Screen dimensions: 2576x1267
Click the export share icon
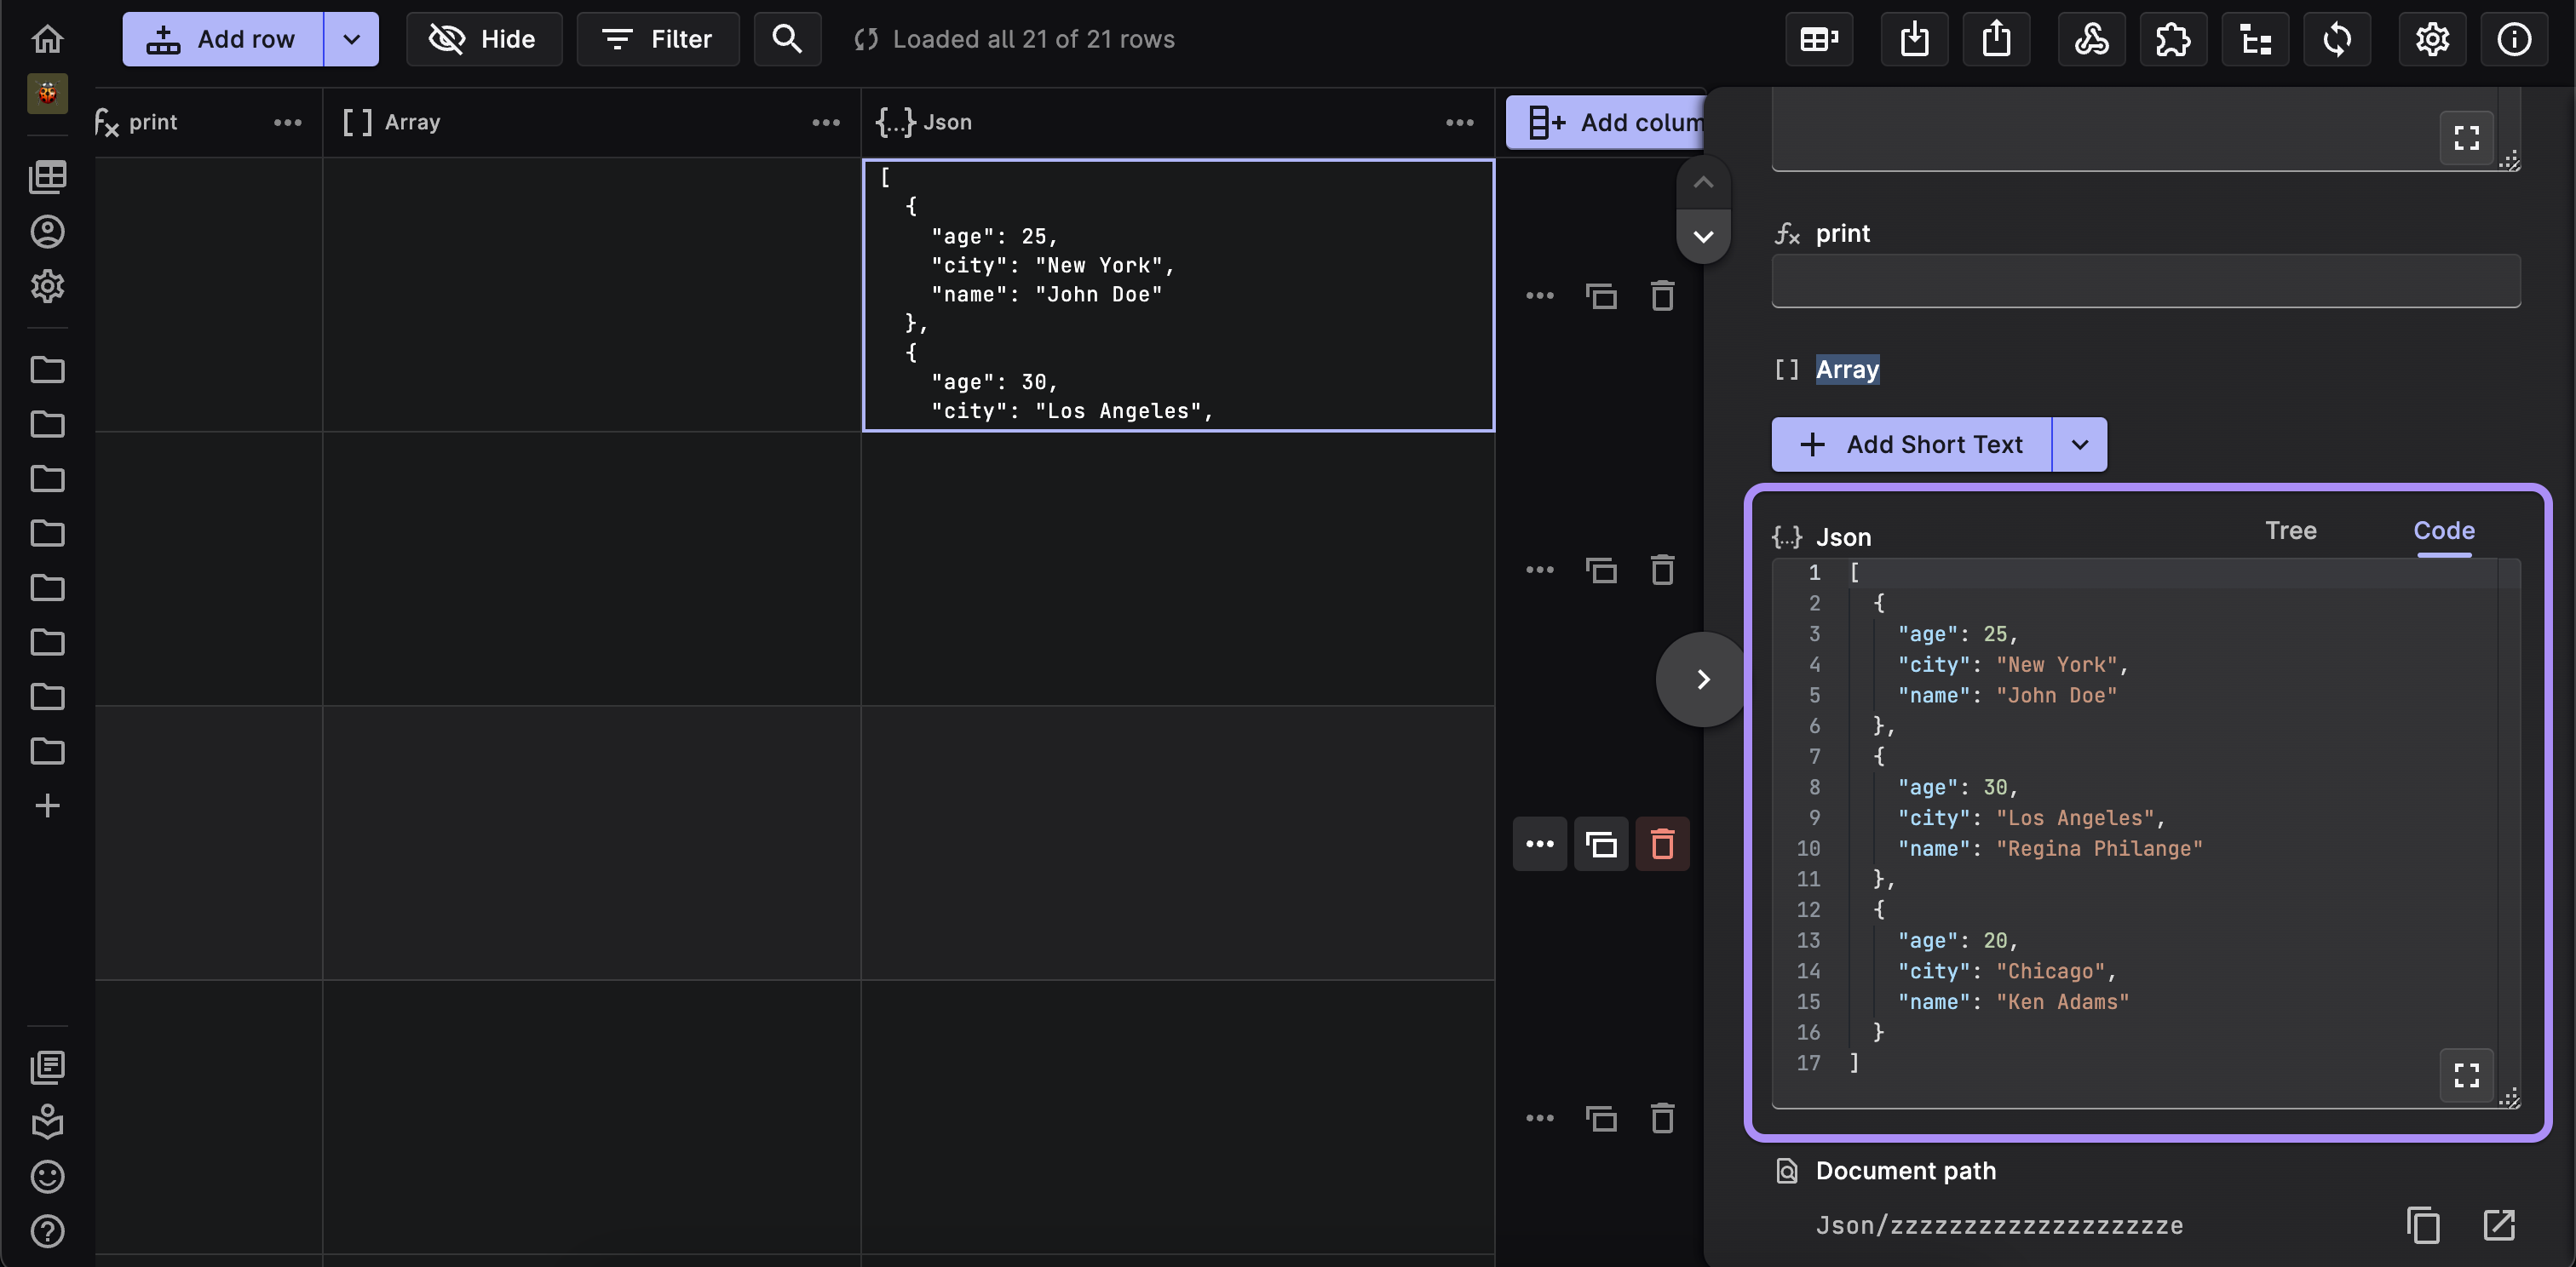coord(1996,39)
